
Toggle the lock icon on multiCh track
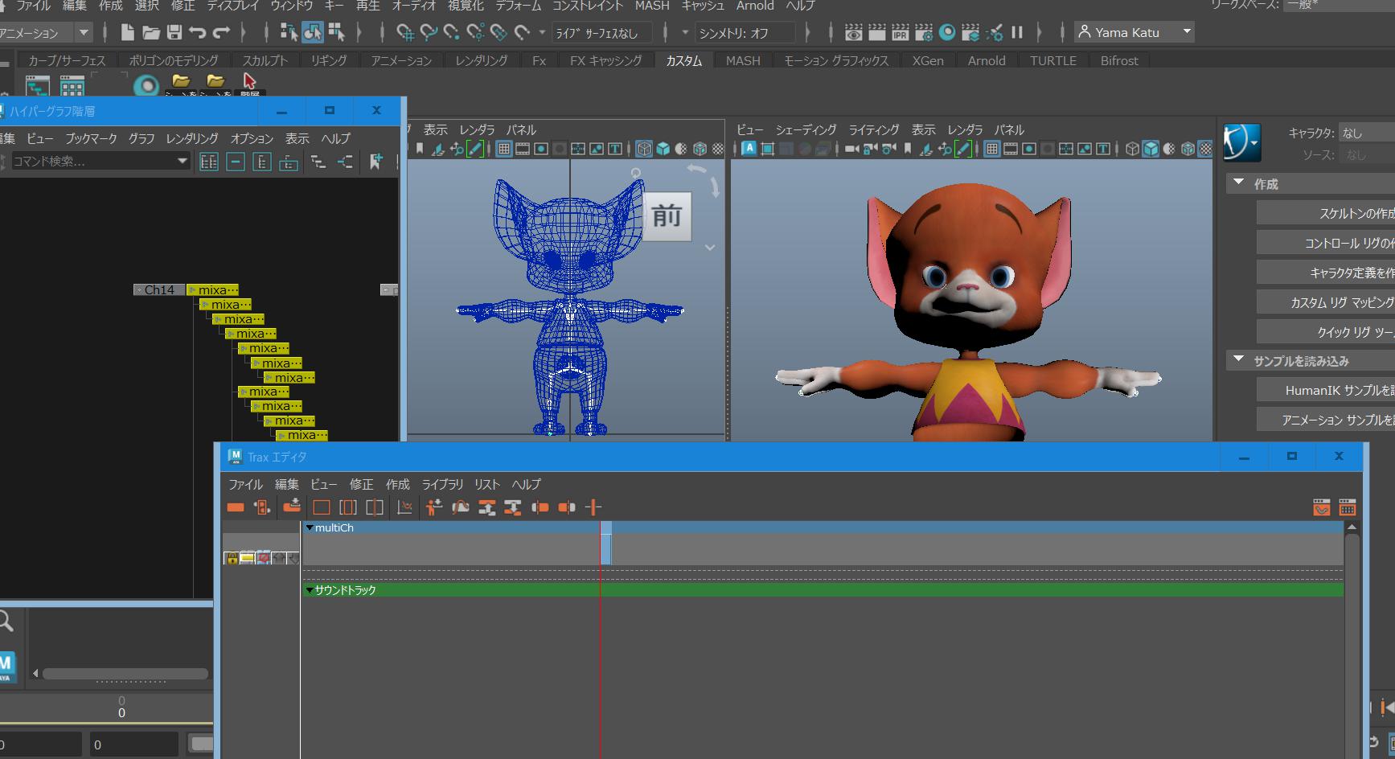(x=232, y=558)
